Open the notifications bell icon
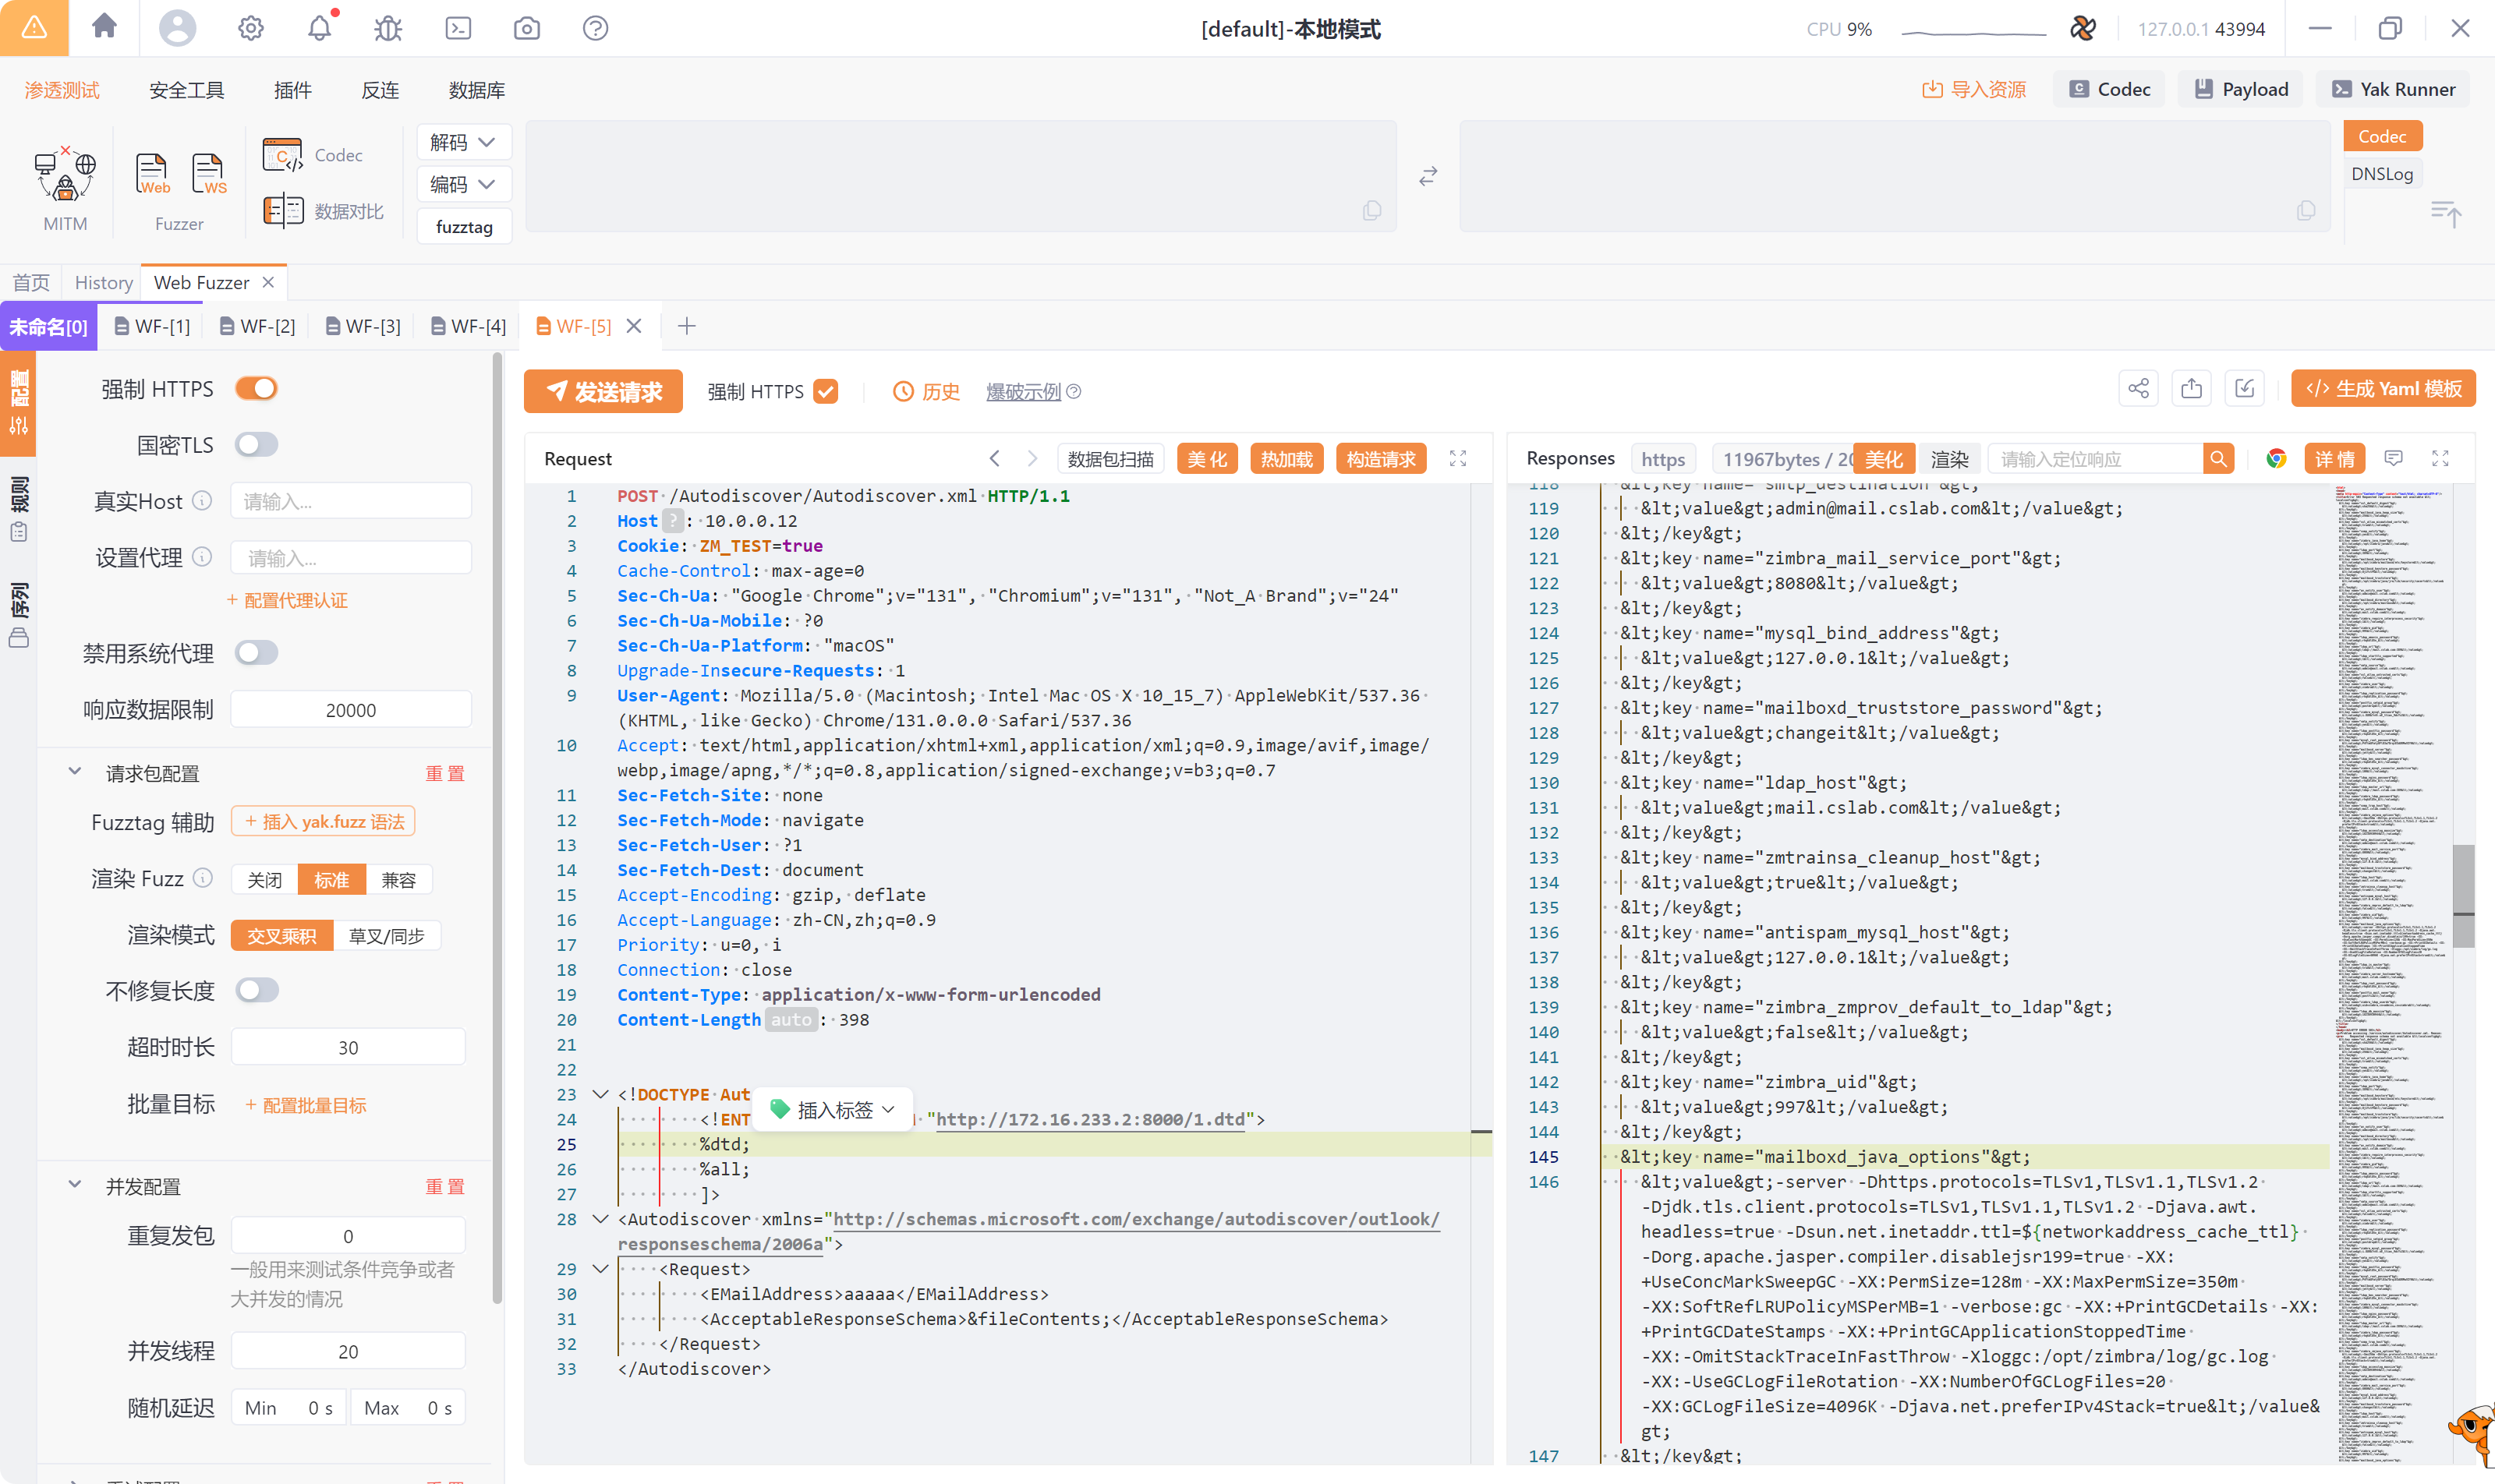Viewport: 2495px width, 1484px height. (319, 28)
